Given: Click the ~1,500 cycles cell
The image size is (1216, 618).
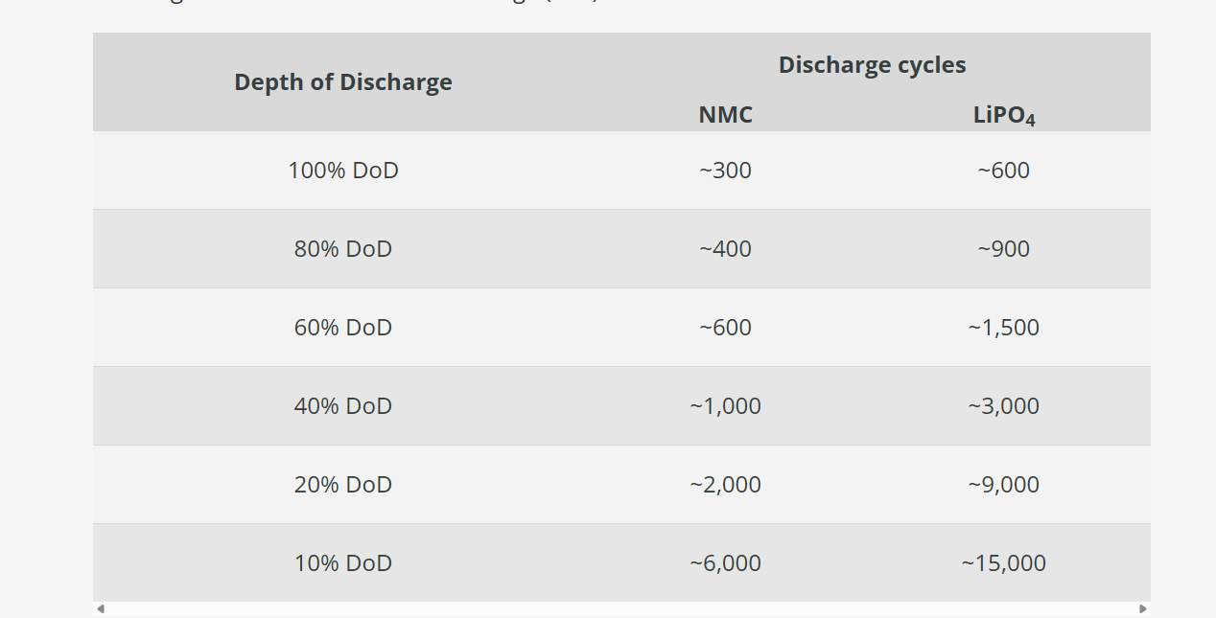Looking at the screenshot, I should [x=1003, y=328].
